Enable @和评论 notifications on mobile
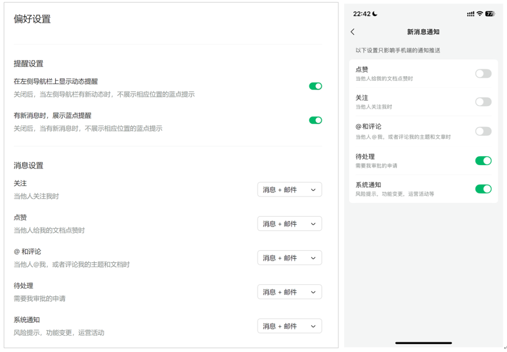Image resolution: width=507 pixels, height=352 pixels. [x=483, y=131]
